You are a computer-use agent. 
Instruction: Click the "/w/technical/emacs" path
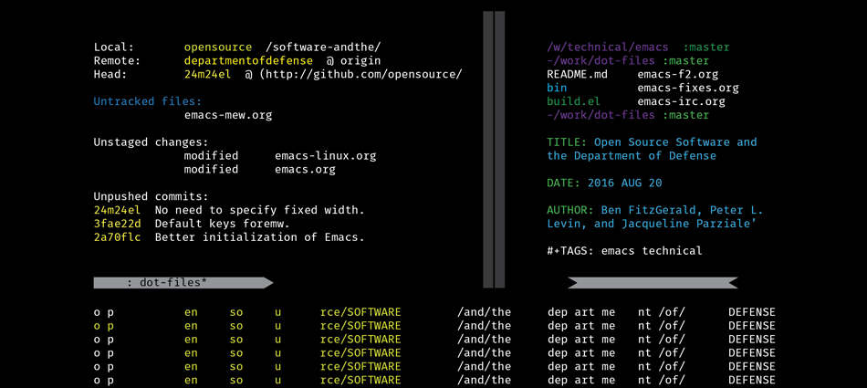[607, 47]
